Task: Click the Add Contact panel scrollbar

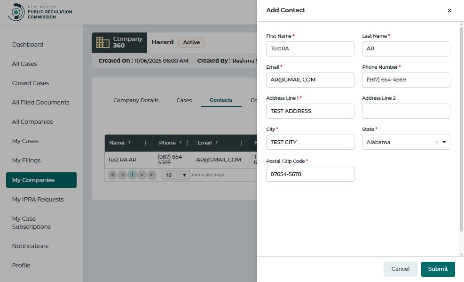Action: [x=461, y=129]
